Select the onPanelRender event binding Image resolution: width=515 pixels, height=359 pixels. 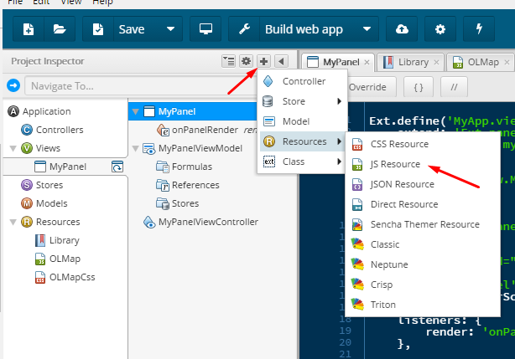(205, 130)
